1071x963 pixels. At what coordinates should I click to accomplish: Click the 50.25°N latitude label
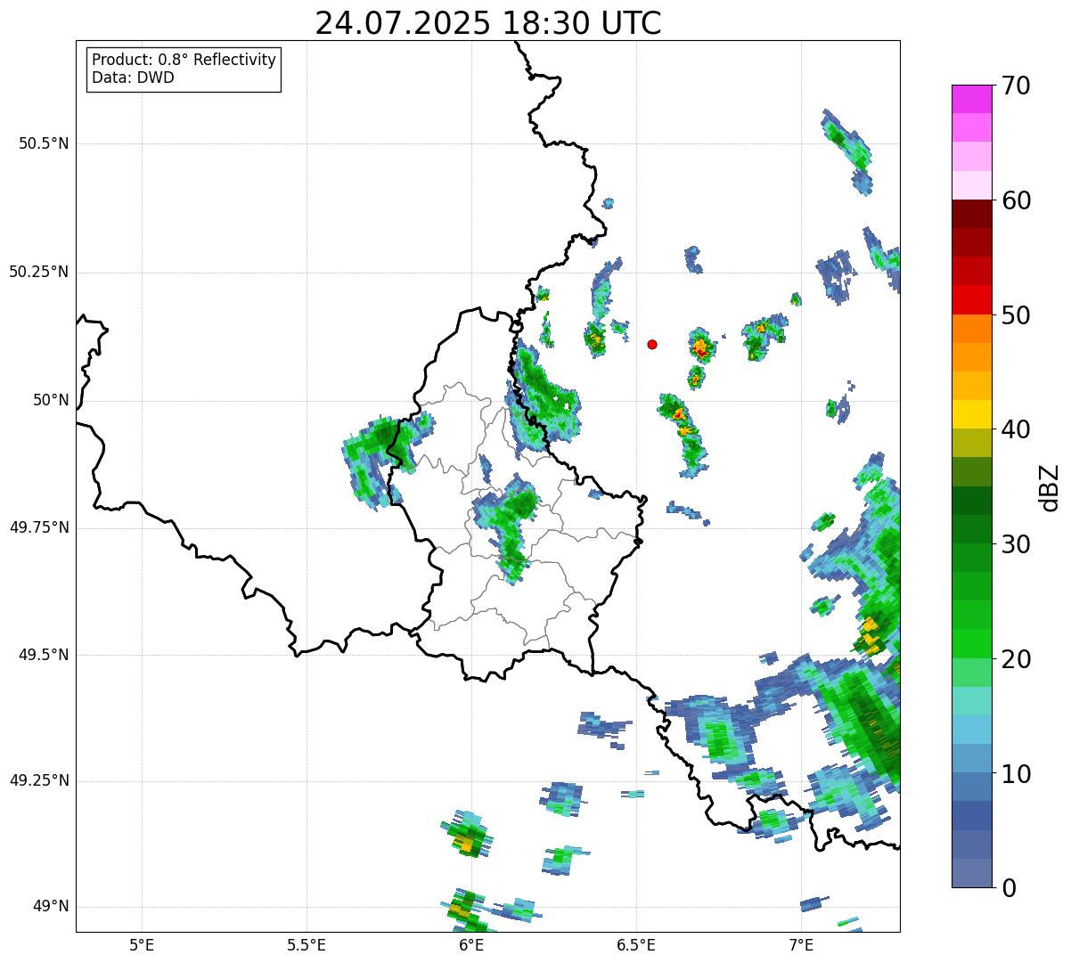point(38,272)
